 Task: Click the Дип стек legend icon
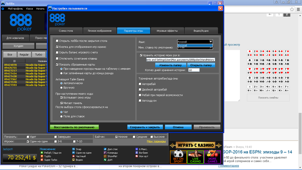[105, 149]
